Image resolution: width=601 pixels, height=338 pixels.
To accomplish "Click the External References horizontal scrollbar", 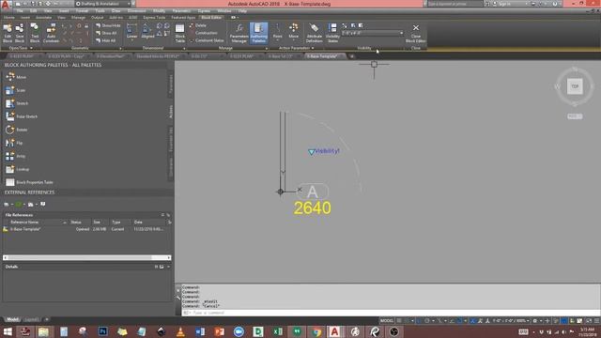I will coord(86,258).
